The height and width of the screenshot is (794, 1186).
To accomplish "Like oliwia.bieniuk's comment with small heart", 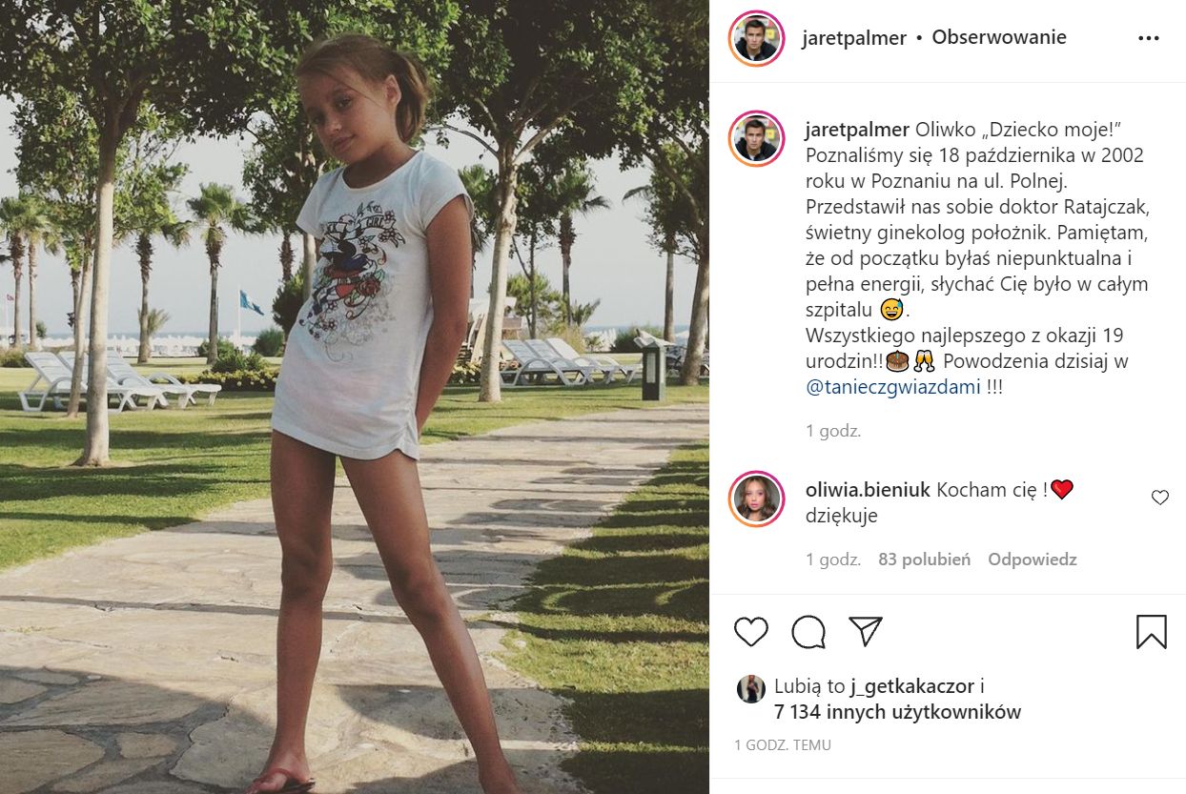I will pyautogui.click(x=1160, y=498).
